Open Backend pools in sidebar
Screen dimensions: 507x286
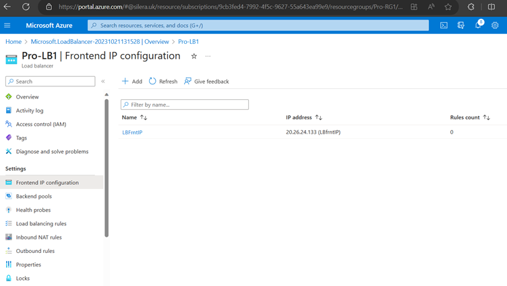pyautogui.click(x=34, y=196)
